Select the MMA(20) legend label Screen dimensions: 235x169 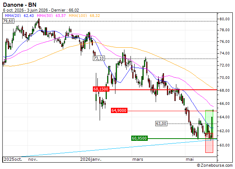[13, 15]
